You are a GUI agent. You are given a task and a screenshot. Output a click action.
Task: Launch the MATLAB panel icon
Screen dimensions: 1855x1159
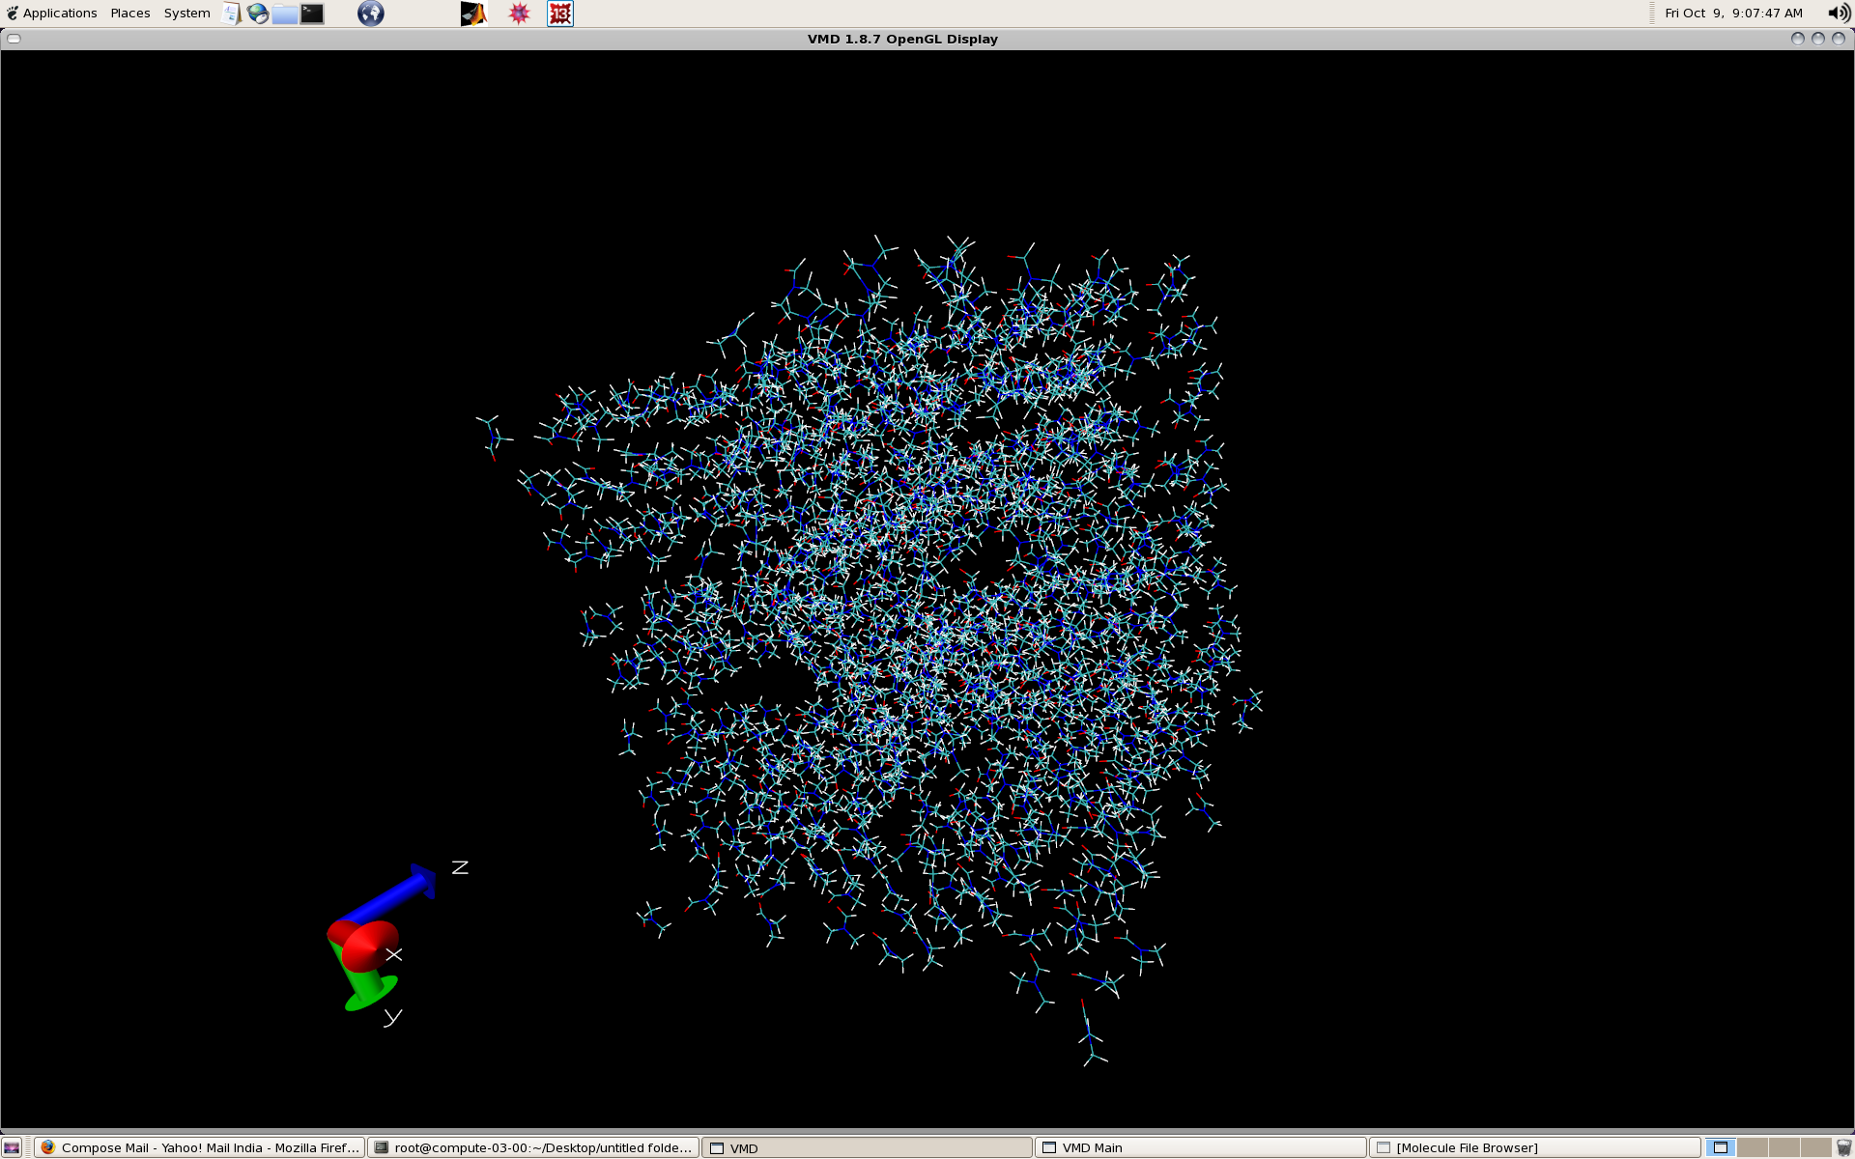(x=473, y=14)
